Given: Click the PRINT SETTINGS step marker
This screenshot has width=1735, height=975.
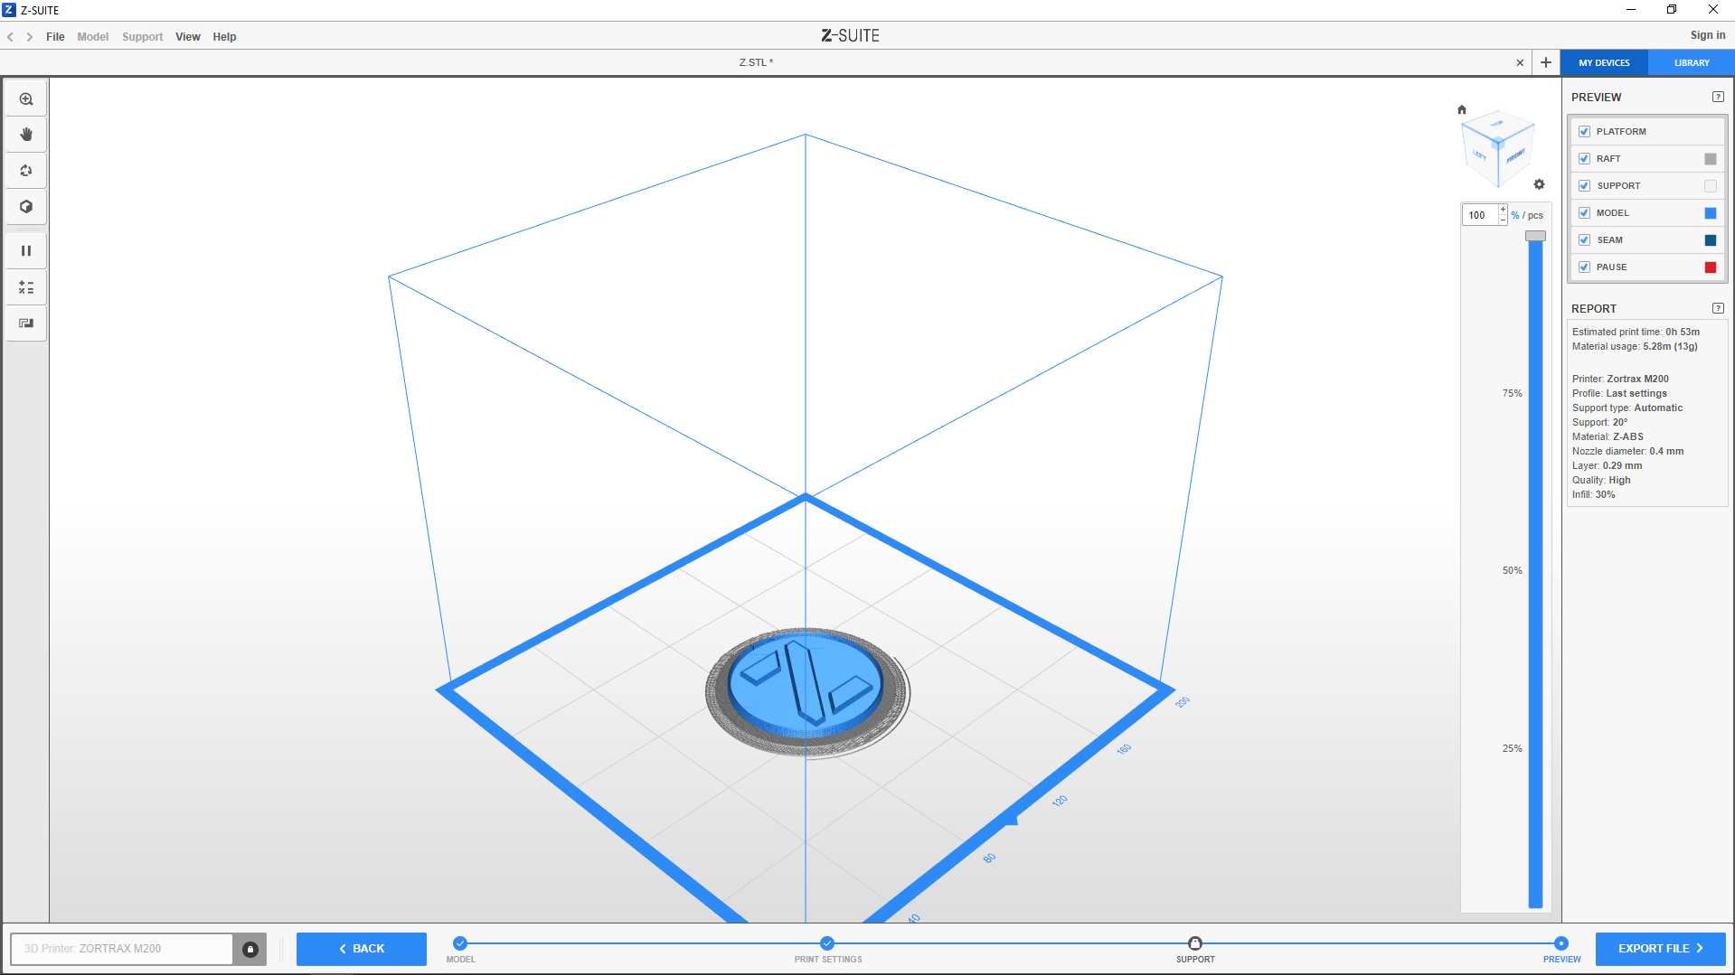Looking at the screenshot, I should [x=827, y=943].
